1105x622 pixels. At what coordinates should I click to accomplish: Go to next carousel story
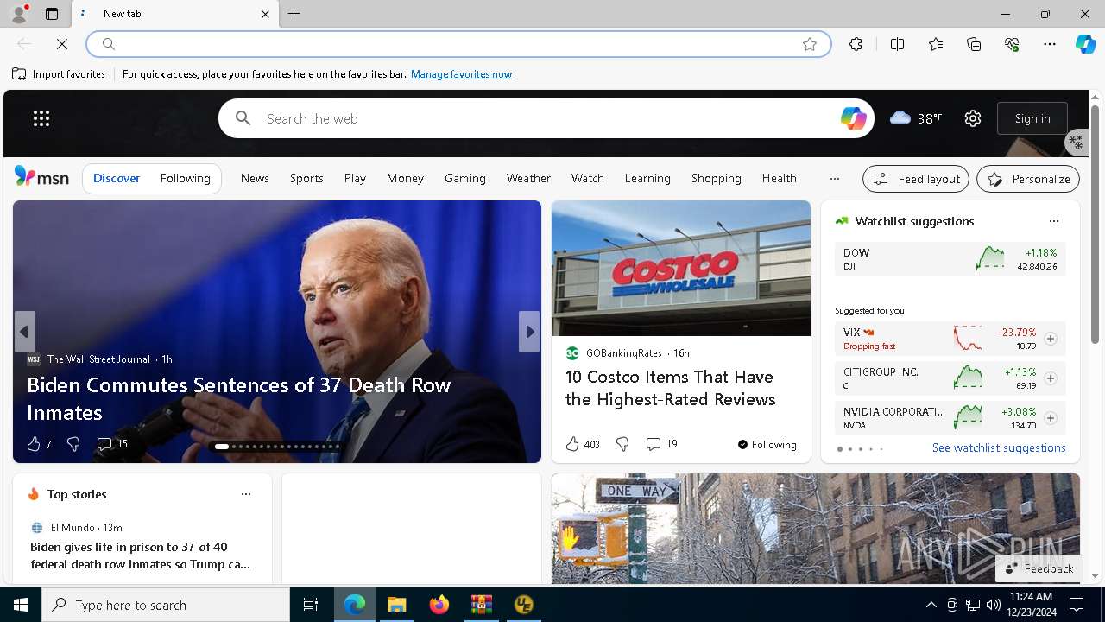529,332
